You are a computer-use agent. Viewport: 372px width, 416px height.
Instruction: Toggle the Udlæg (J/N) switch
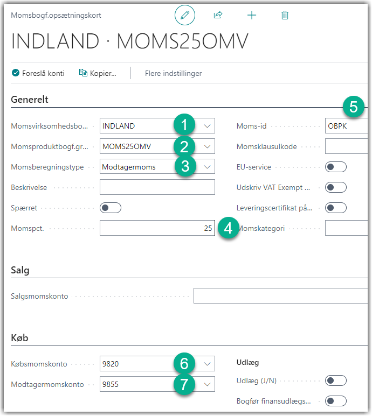point(336,380)
